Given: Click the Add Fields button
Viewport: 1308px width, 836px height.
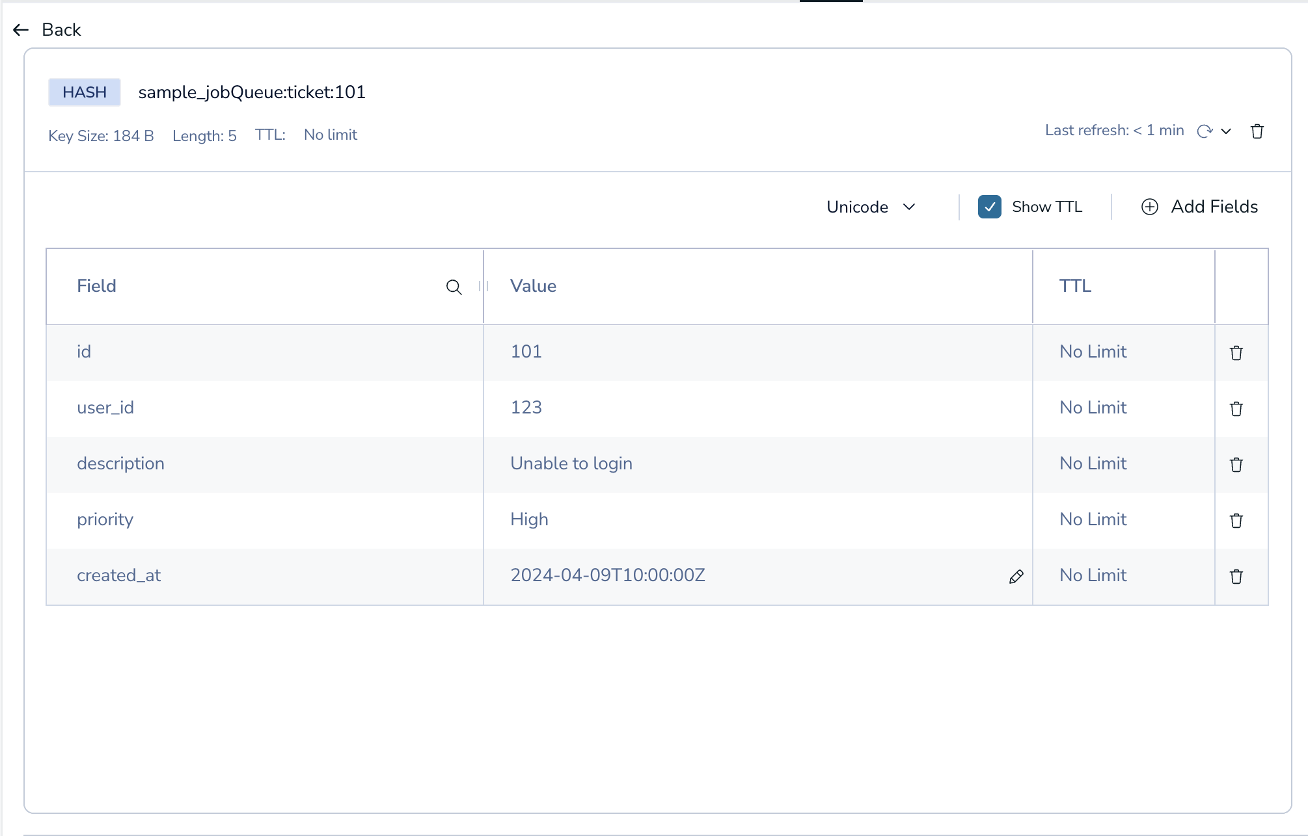Looking at the screenshot, I should [x=1200, y=207].
